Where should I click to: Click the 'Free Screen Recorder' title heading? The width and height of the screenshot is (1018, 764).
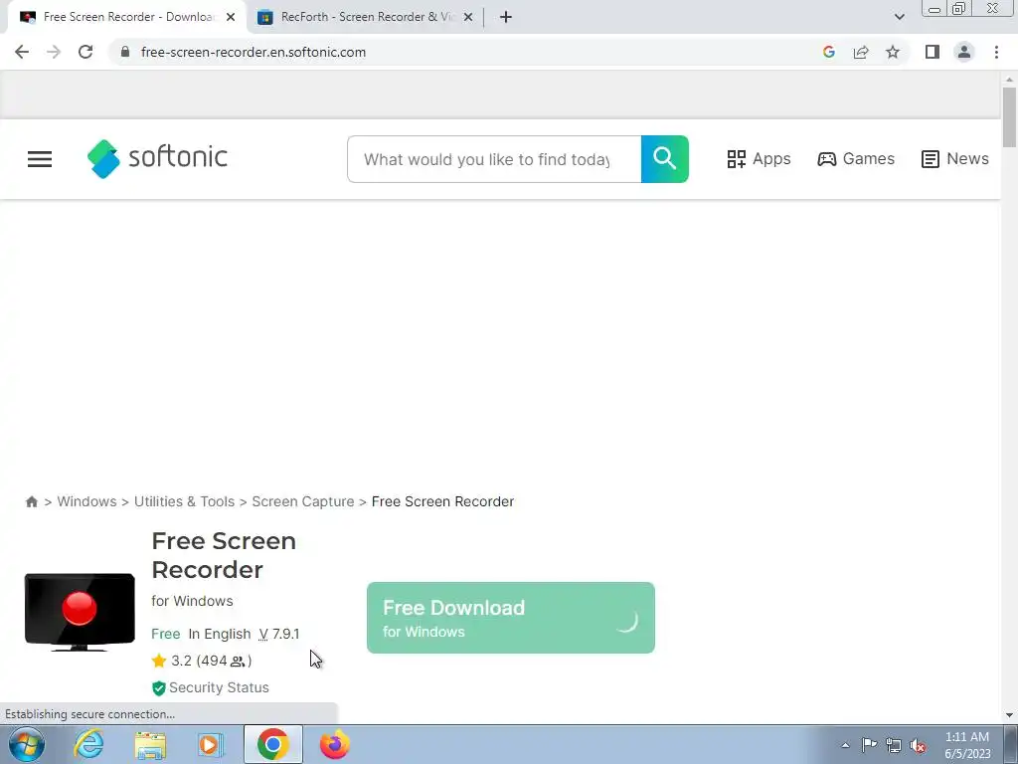point(224,555)
